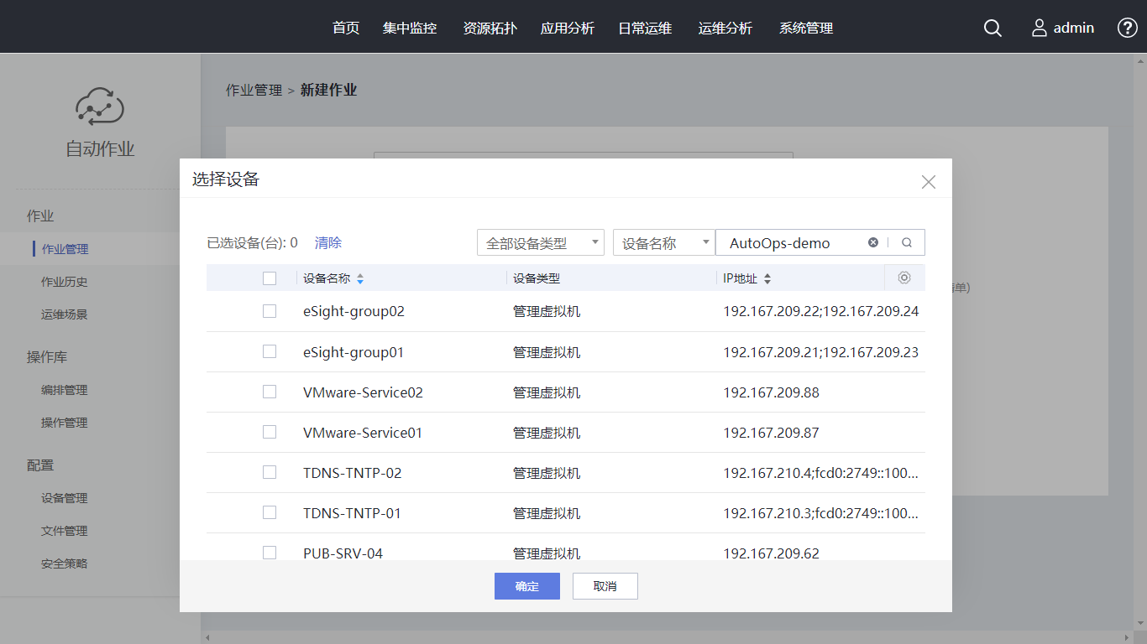1147x644 pixels.
Task: Click the 清除 link to clear selection
Action: tap(328, 242)
